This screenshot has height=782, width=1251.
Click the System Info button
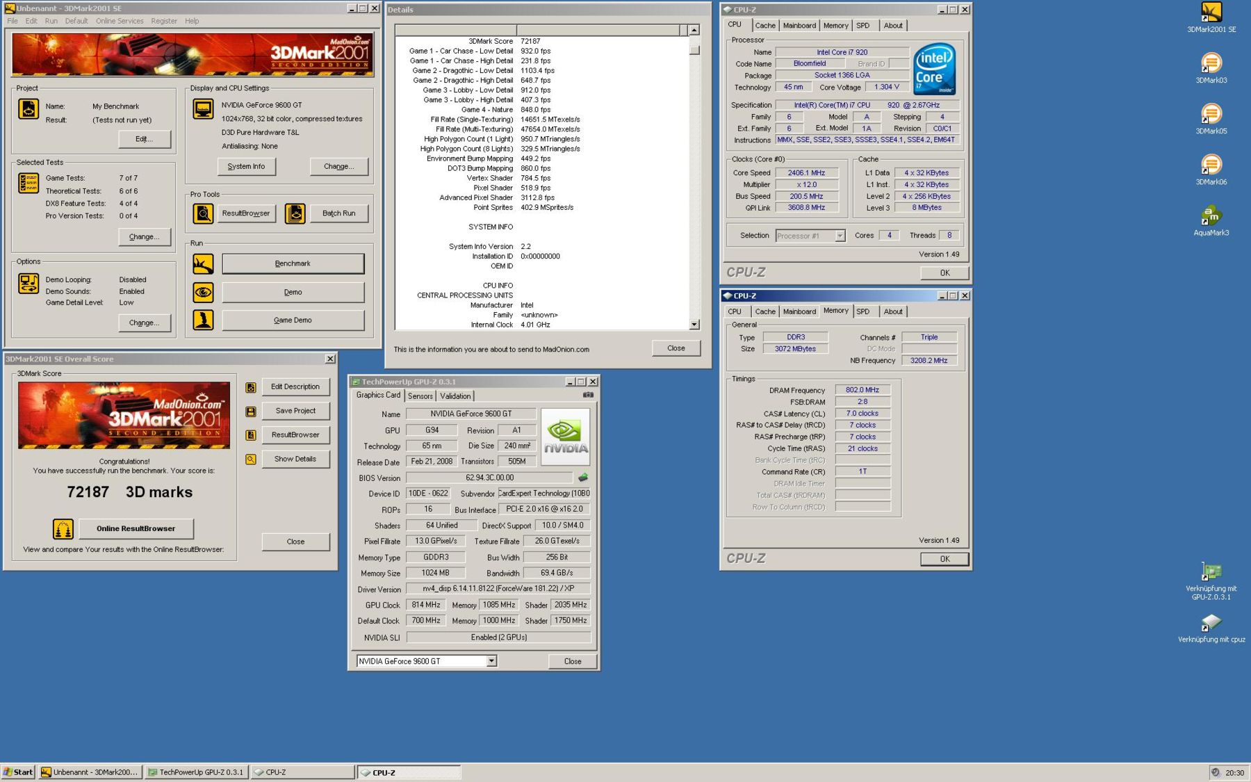(246, 166)
